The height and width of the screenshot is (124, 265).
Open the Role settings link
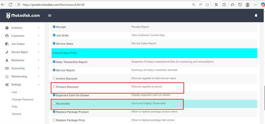coord(14,107)
